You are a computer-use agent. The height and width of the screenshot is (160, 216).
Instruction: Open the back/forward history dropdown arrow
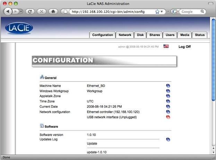[21, 11]
